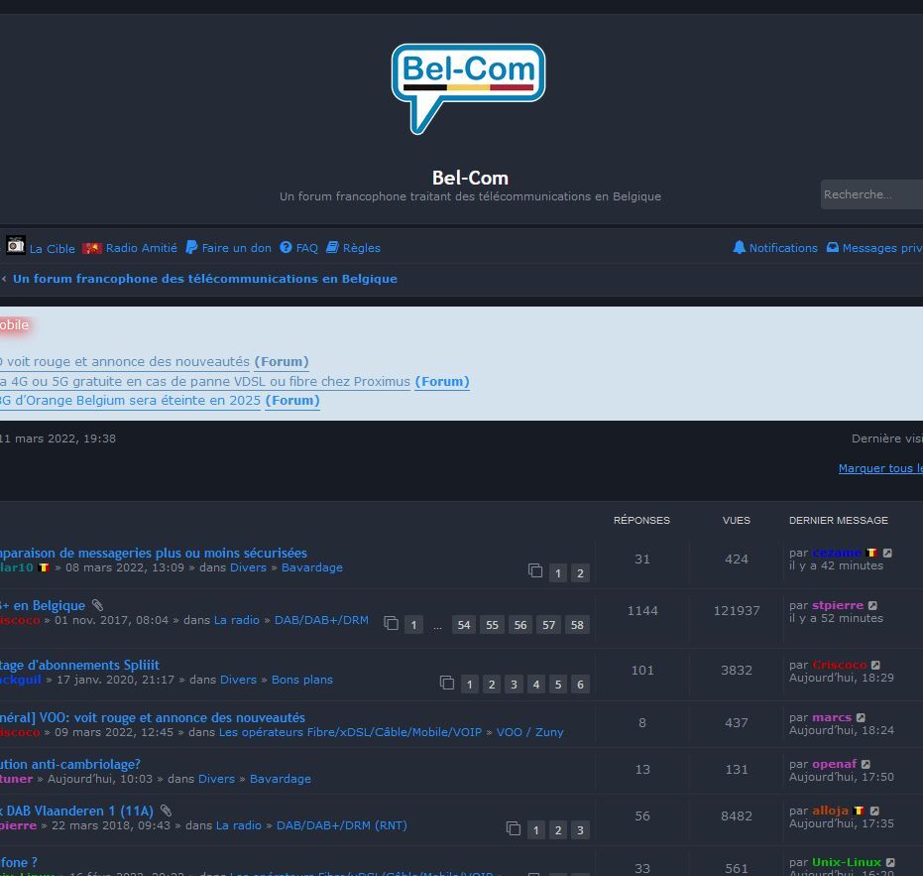
Task: Open topic anti-cambriolage
Action: (x=70, y=764)
